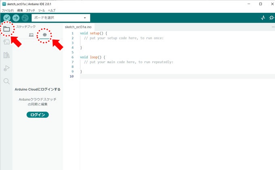Open the ヘルプ menu
Screen dimensions: 275x170
52,10
